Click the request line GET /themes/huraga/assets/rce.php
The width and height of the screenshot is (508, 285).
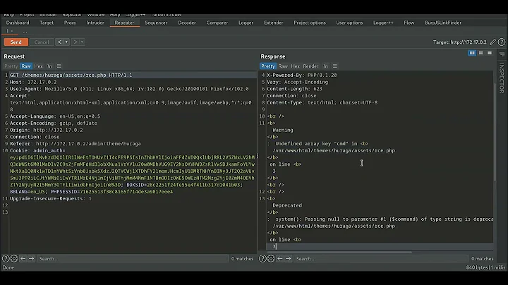pyautogui.click(x=71, y=75)
